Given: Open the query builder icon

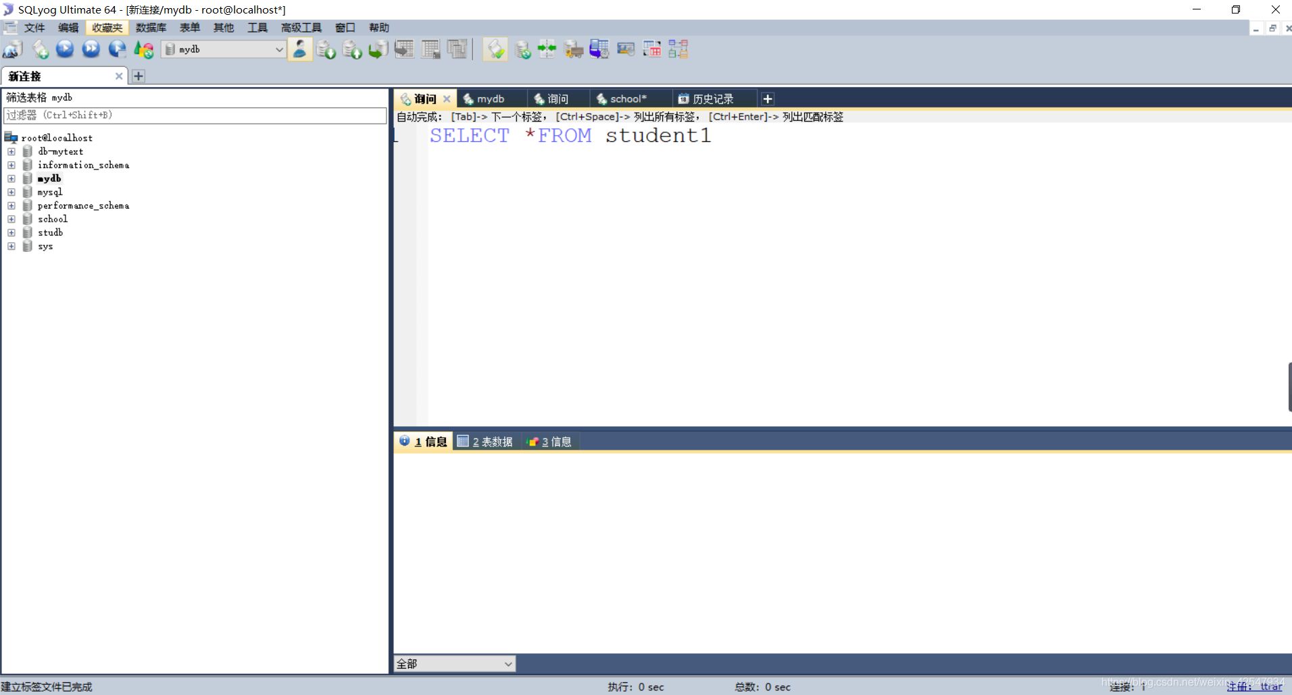Looking at the screenshot, I should [x=652, y=49].
